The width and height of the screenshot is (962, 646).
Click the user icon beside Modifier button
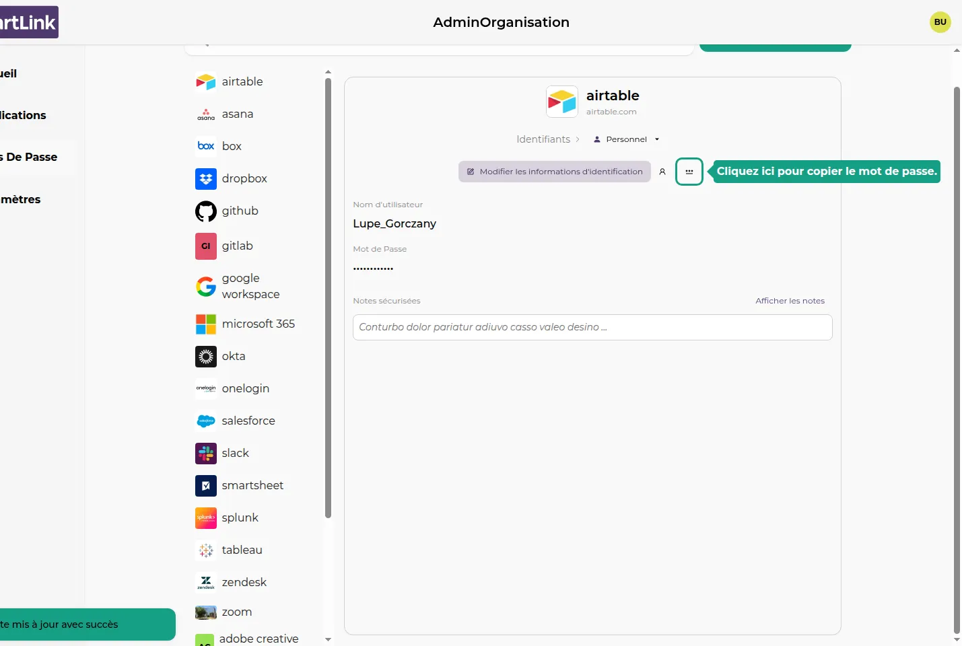point(662,172)
